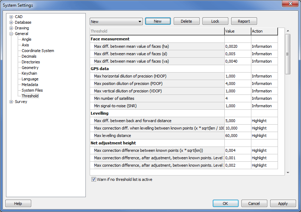The image size is (301, 212).
Task: Uncheck Warn if no threshold list is active
Action: 94,179
